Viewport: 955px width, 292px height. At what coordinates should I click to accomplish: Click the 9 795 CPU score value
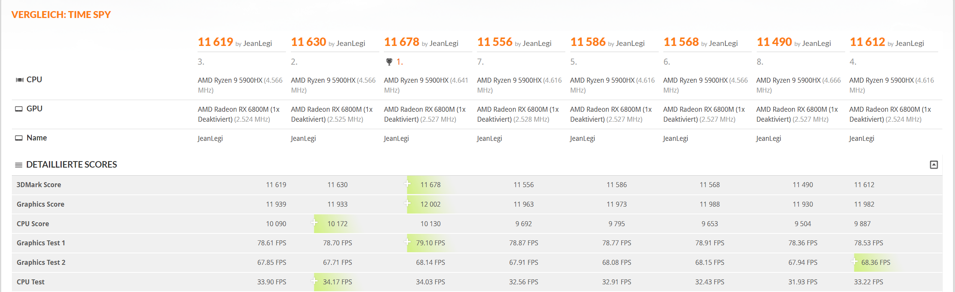pyautogui.click(x=617, y=224)
